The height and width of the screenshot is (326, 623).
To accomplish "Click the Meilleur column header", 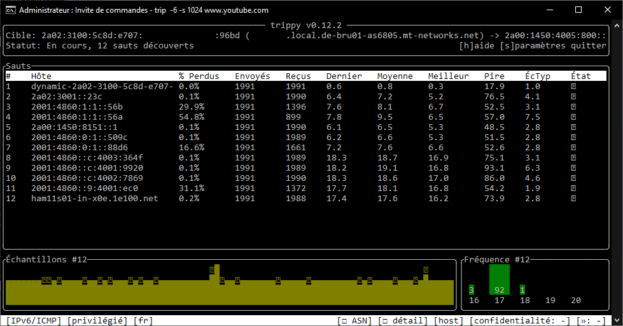I will [449, 76].
